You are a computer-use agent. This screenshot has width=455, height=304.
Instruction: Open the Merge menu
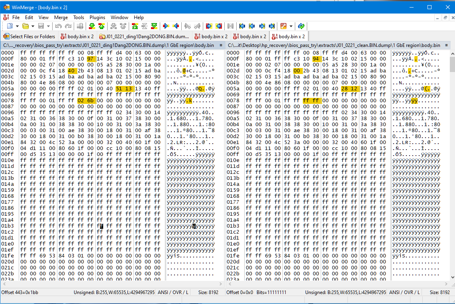click(61, 18)
